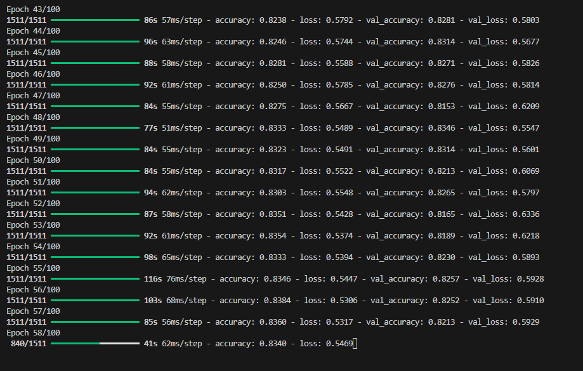Click the text cursor after loss 0.5469

point(355,344)
